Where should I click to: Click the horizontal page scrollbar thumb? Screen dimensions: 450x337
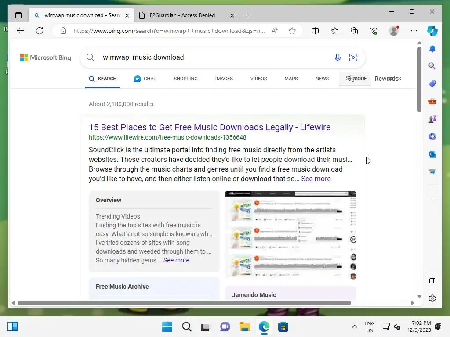(184, 303)
